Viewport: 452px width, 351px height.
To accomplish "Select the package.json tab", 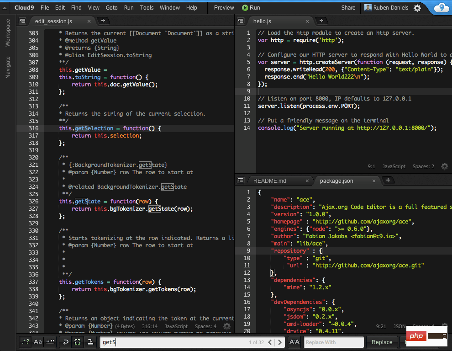I will tap(336, 181).
